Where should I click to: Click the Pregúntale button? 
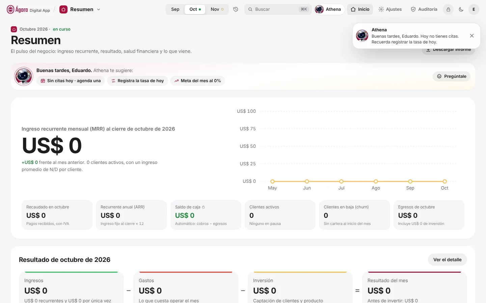tap(452, 76)
